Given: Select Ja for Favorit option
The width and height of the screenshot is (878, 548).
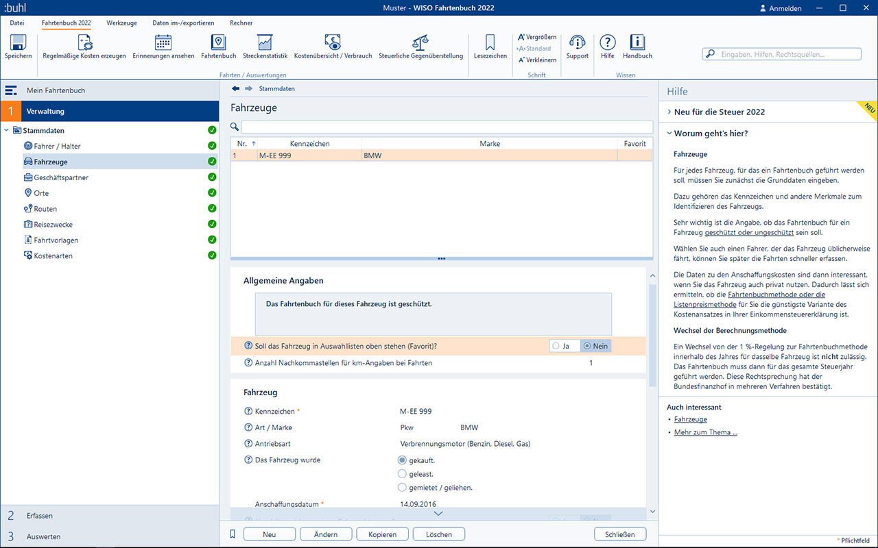Looking at the screenshot, I should coord(565,346).
